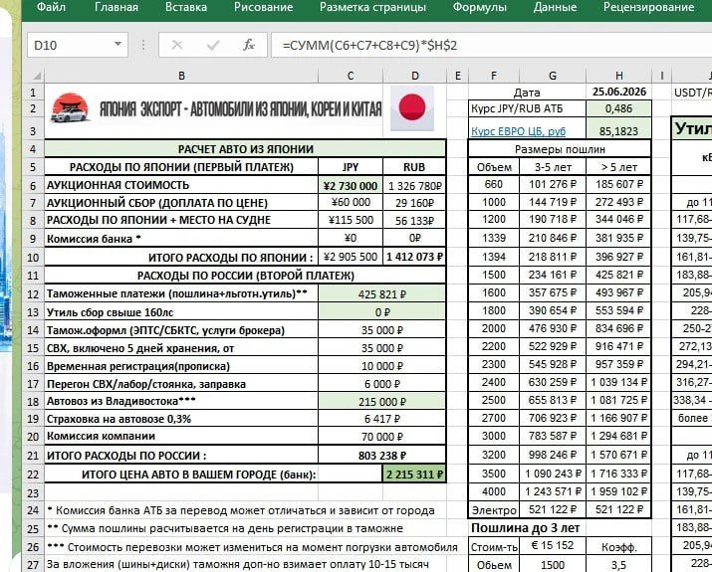Open Insert Function fx icon
The width and height of the screenshot is (712, 572).
(249, 45)
